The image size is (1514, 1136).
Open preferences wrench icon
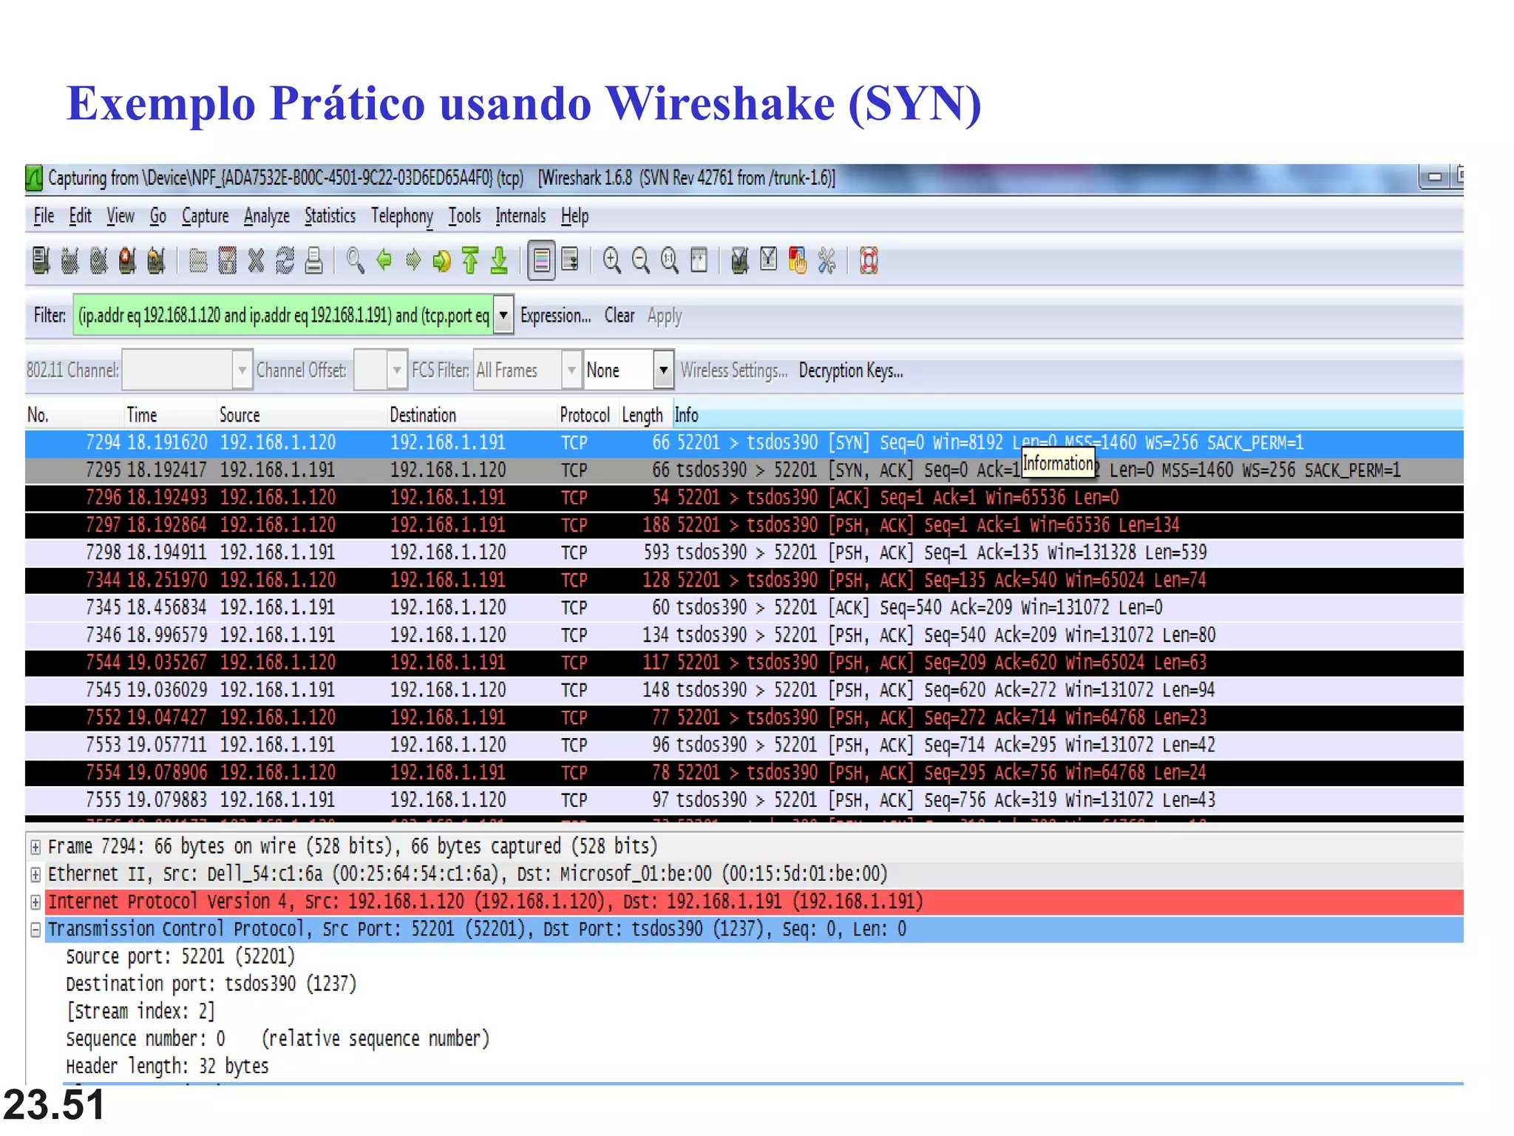(x=826, y=260)
